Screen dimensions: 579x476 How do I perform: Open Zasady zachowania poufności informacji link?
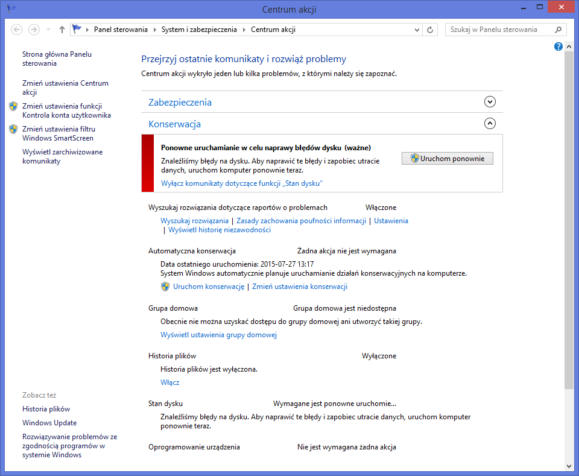[302, 221]
